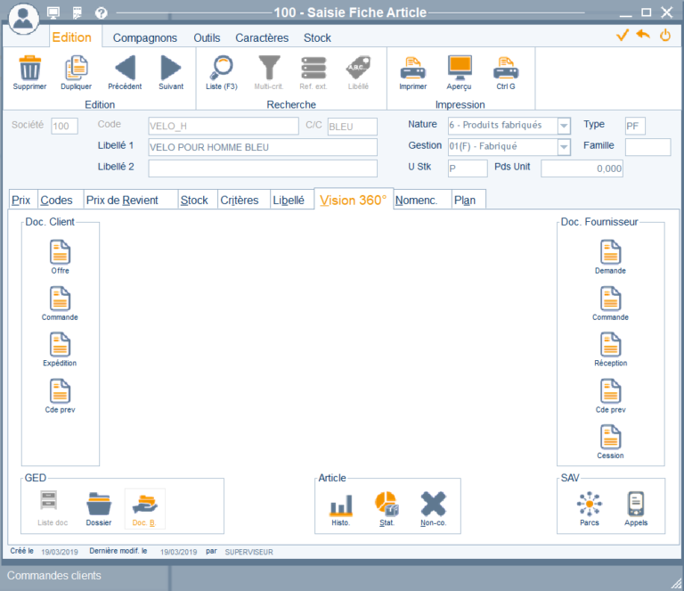Viewport: 684px width, 591px height.
Task: Click the orange undo arrow
Action: pos(643,34)
